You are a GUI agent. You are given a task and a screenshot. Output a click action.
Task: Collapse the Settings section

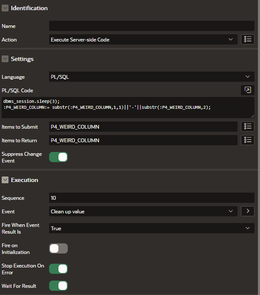[5, 59]
